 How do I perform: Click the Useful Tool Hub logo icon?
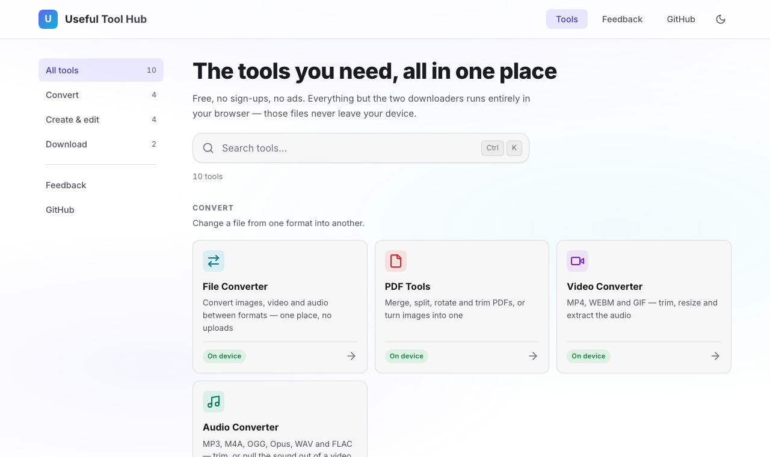click(x=48, y=19)
